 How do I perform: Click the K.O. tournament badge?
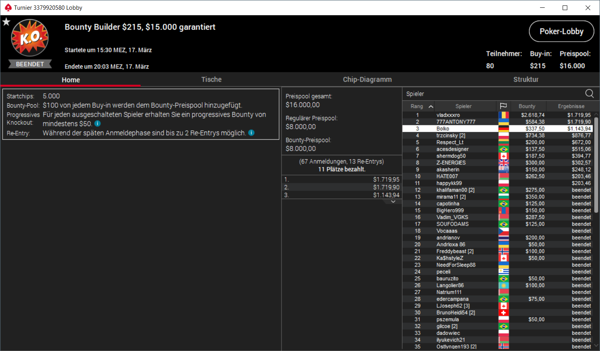[30, 38]
